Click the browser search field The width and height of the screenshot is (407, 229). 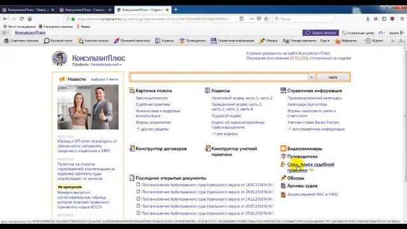[x=303, y=18]
